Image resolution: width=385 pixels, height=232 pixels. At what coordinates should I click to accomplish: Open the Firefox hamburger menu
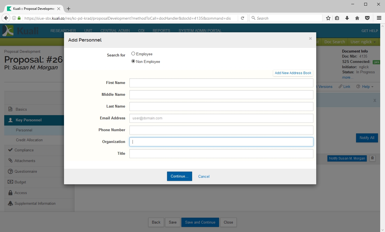point(379,18)
